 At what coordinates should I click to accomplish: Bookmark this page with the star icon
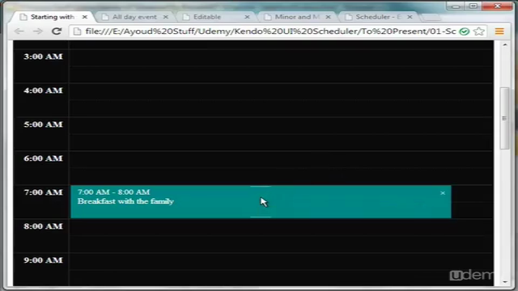[x=478, y=32]
